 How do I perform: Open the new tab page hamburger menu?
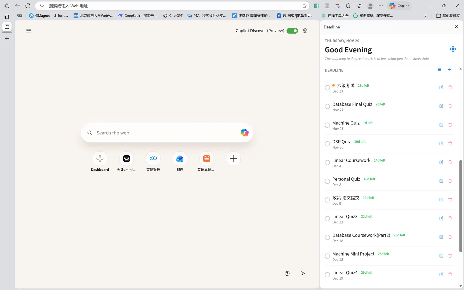pyautogui.click(x=29, y=31)
